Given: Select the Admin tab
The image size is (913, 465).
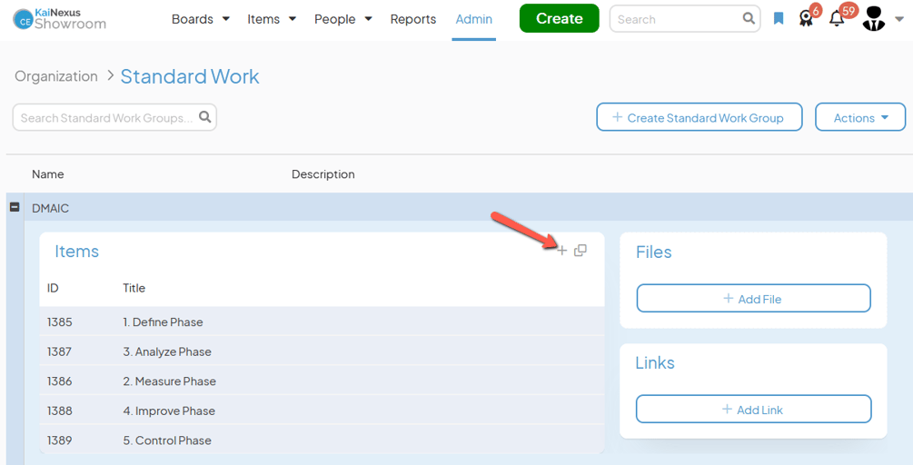Looking at the screenshot, I should click(x=473, y=19).
